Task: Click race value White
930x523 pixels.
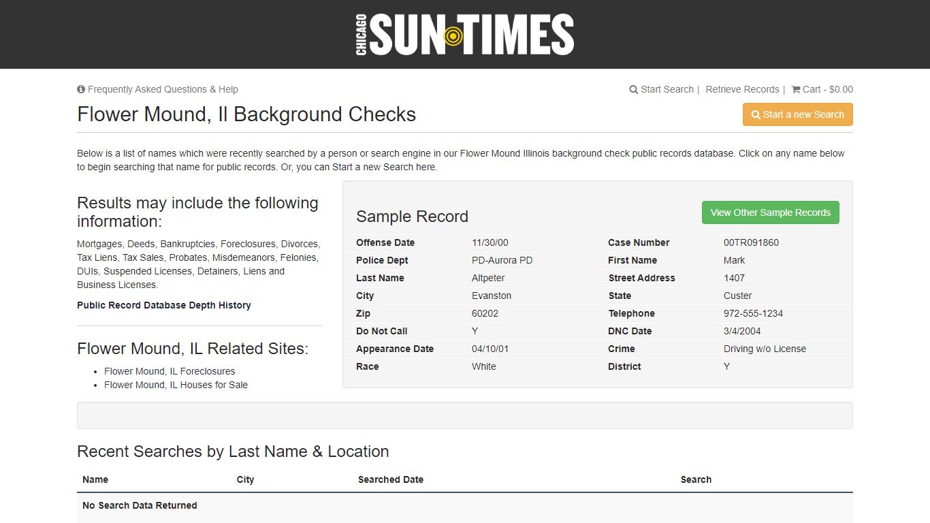Action: (484, 366)
